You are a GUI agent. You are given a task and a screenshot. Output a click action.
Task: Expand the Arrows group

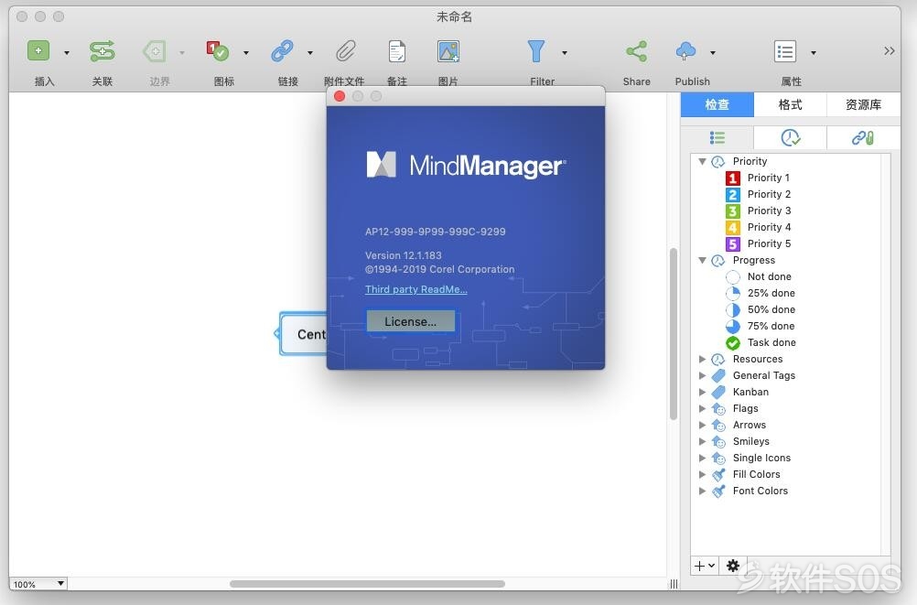(x=702, y=425)
